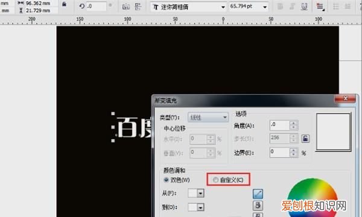Select the counterclockwise color path icon
The width and height of the screenshot is (362, 217).
[258, 205]
